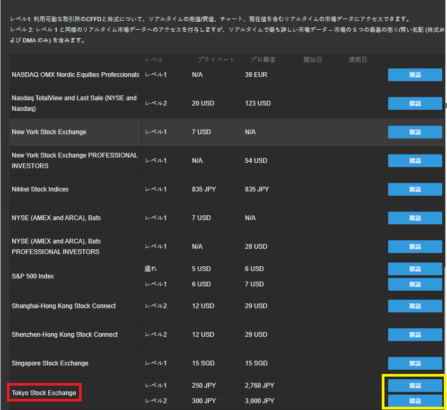Click the 54 USD price cell
The width and height of the screenshot is (447, 410).
tap(256, 161)
